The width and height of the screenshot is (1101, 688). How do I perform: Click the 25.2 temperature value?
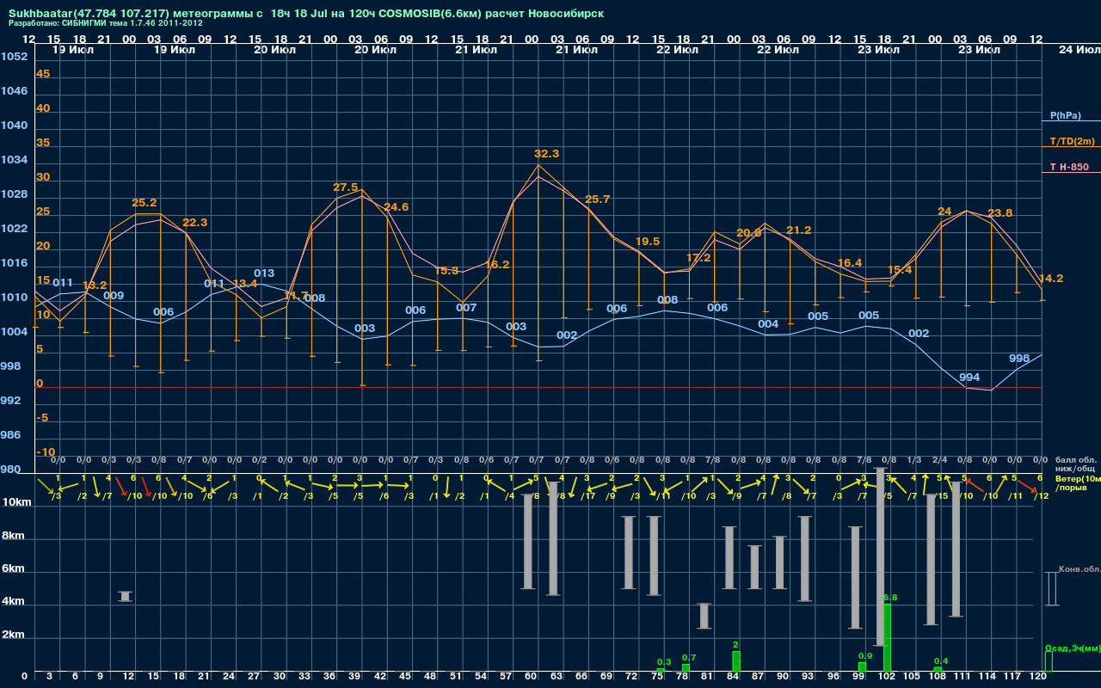[x=144, y=203]
